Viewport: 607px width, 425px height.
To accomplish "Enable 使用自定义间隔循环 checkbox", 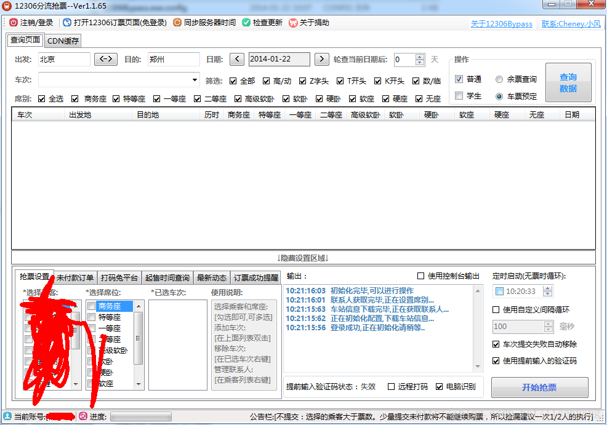I will [496, 310].
